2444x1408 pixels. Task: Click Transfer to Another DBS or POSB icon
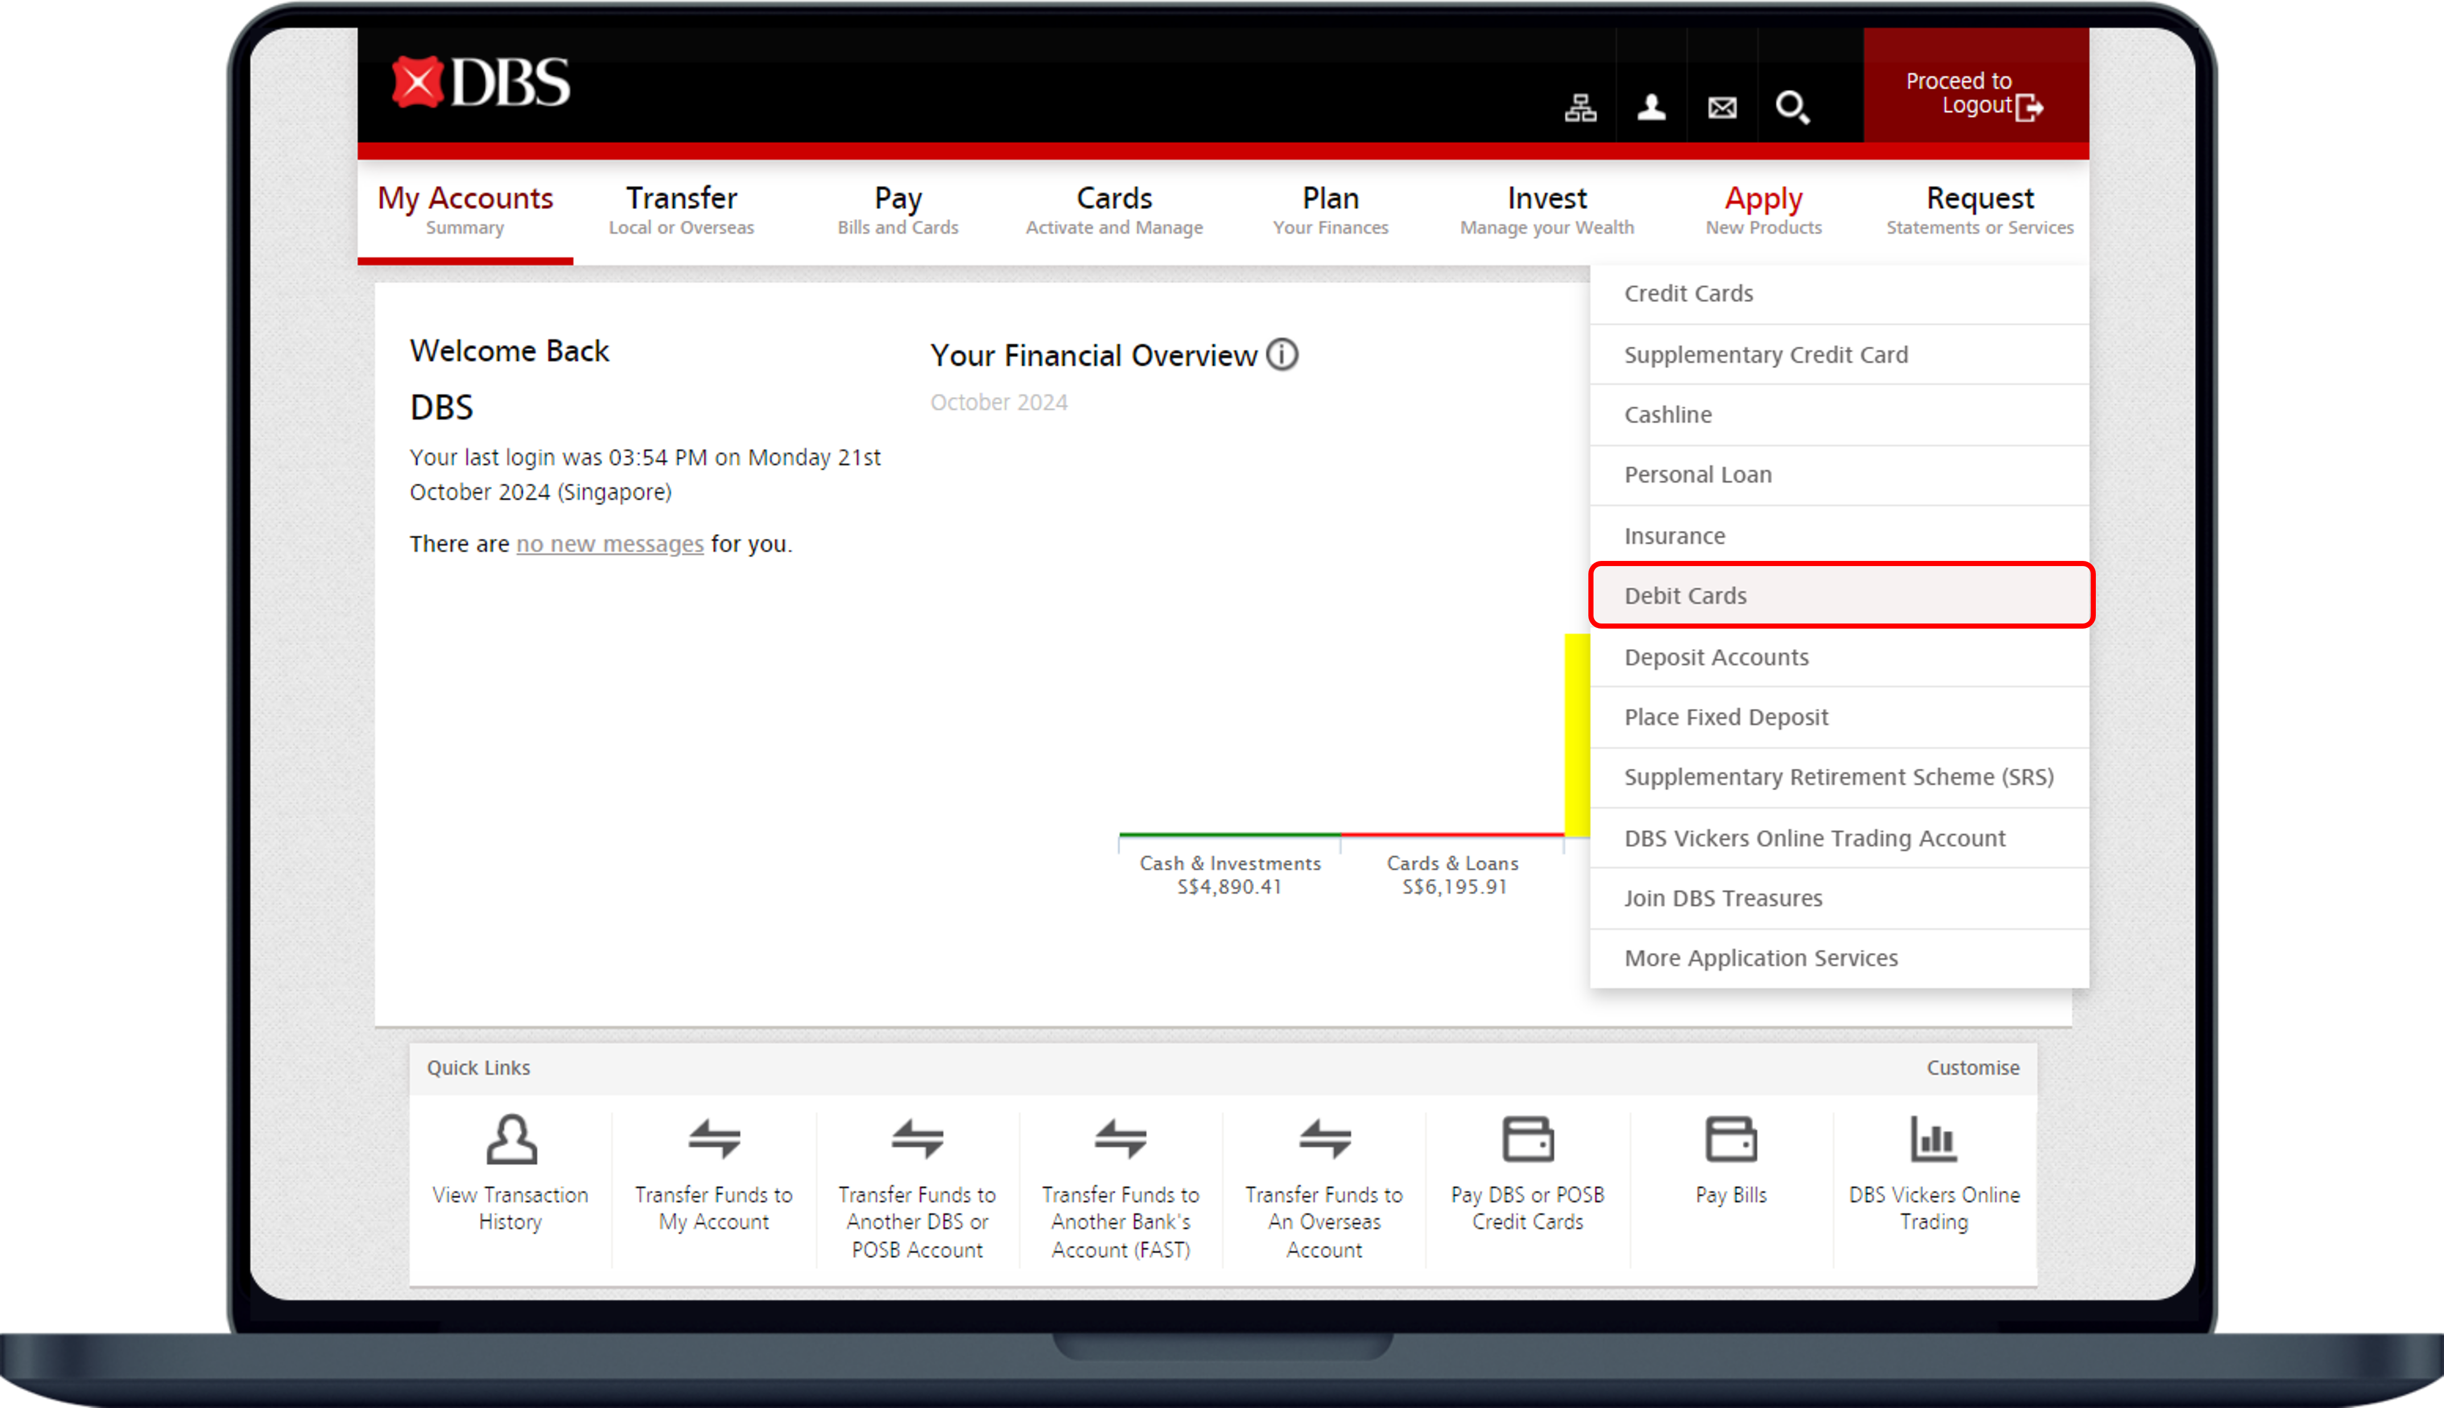click(x=918, y=1139)
